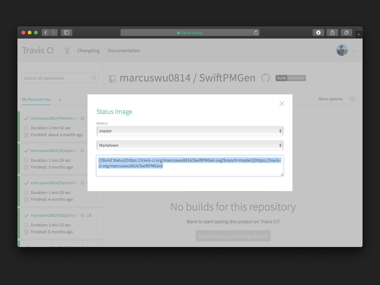Image resolution: width=380 pixels, height=285 pixels.
Task: Go forward in Safari browser history
Action: [x=54, y=33]
